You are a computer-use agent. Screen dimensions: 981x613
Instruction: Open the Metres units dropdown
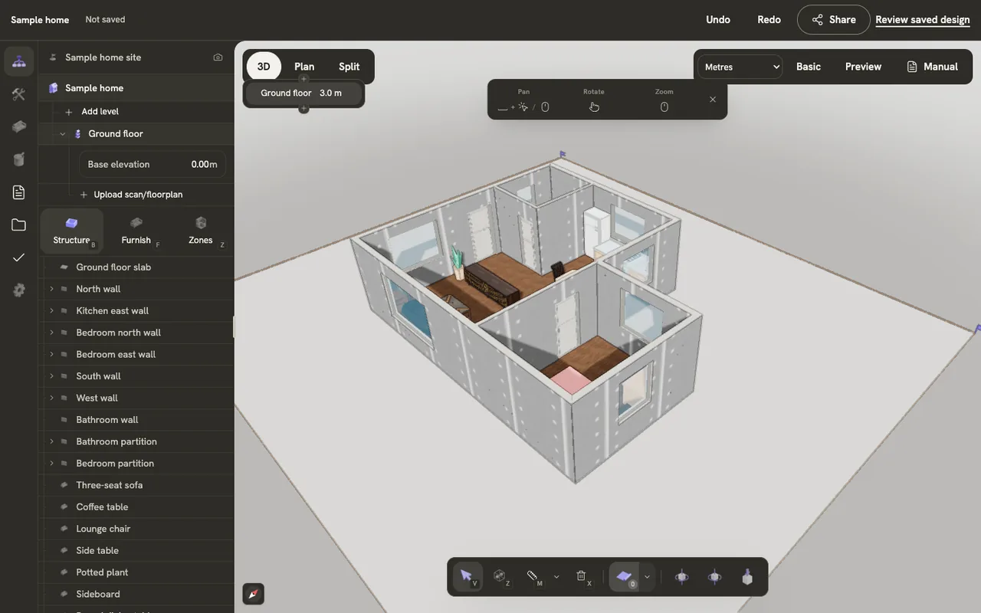click(x=740, y=67)
